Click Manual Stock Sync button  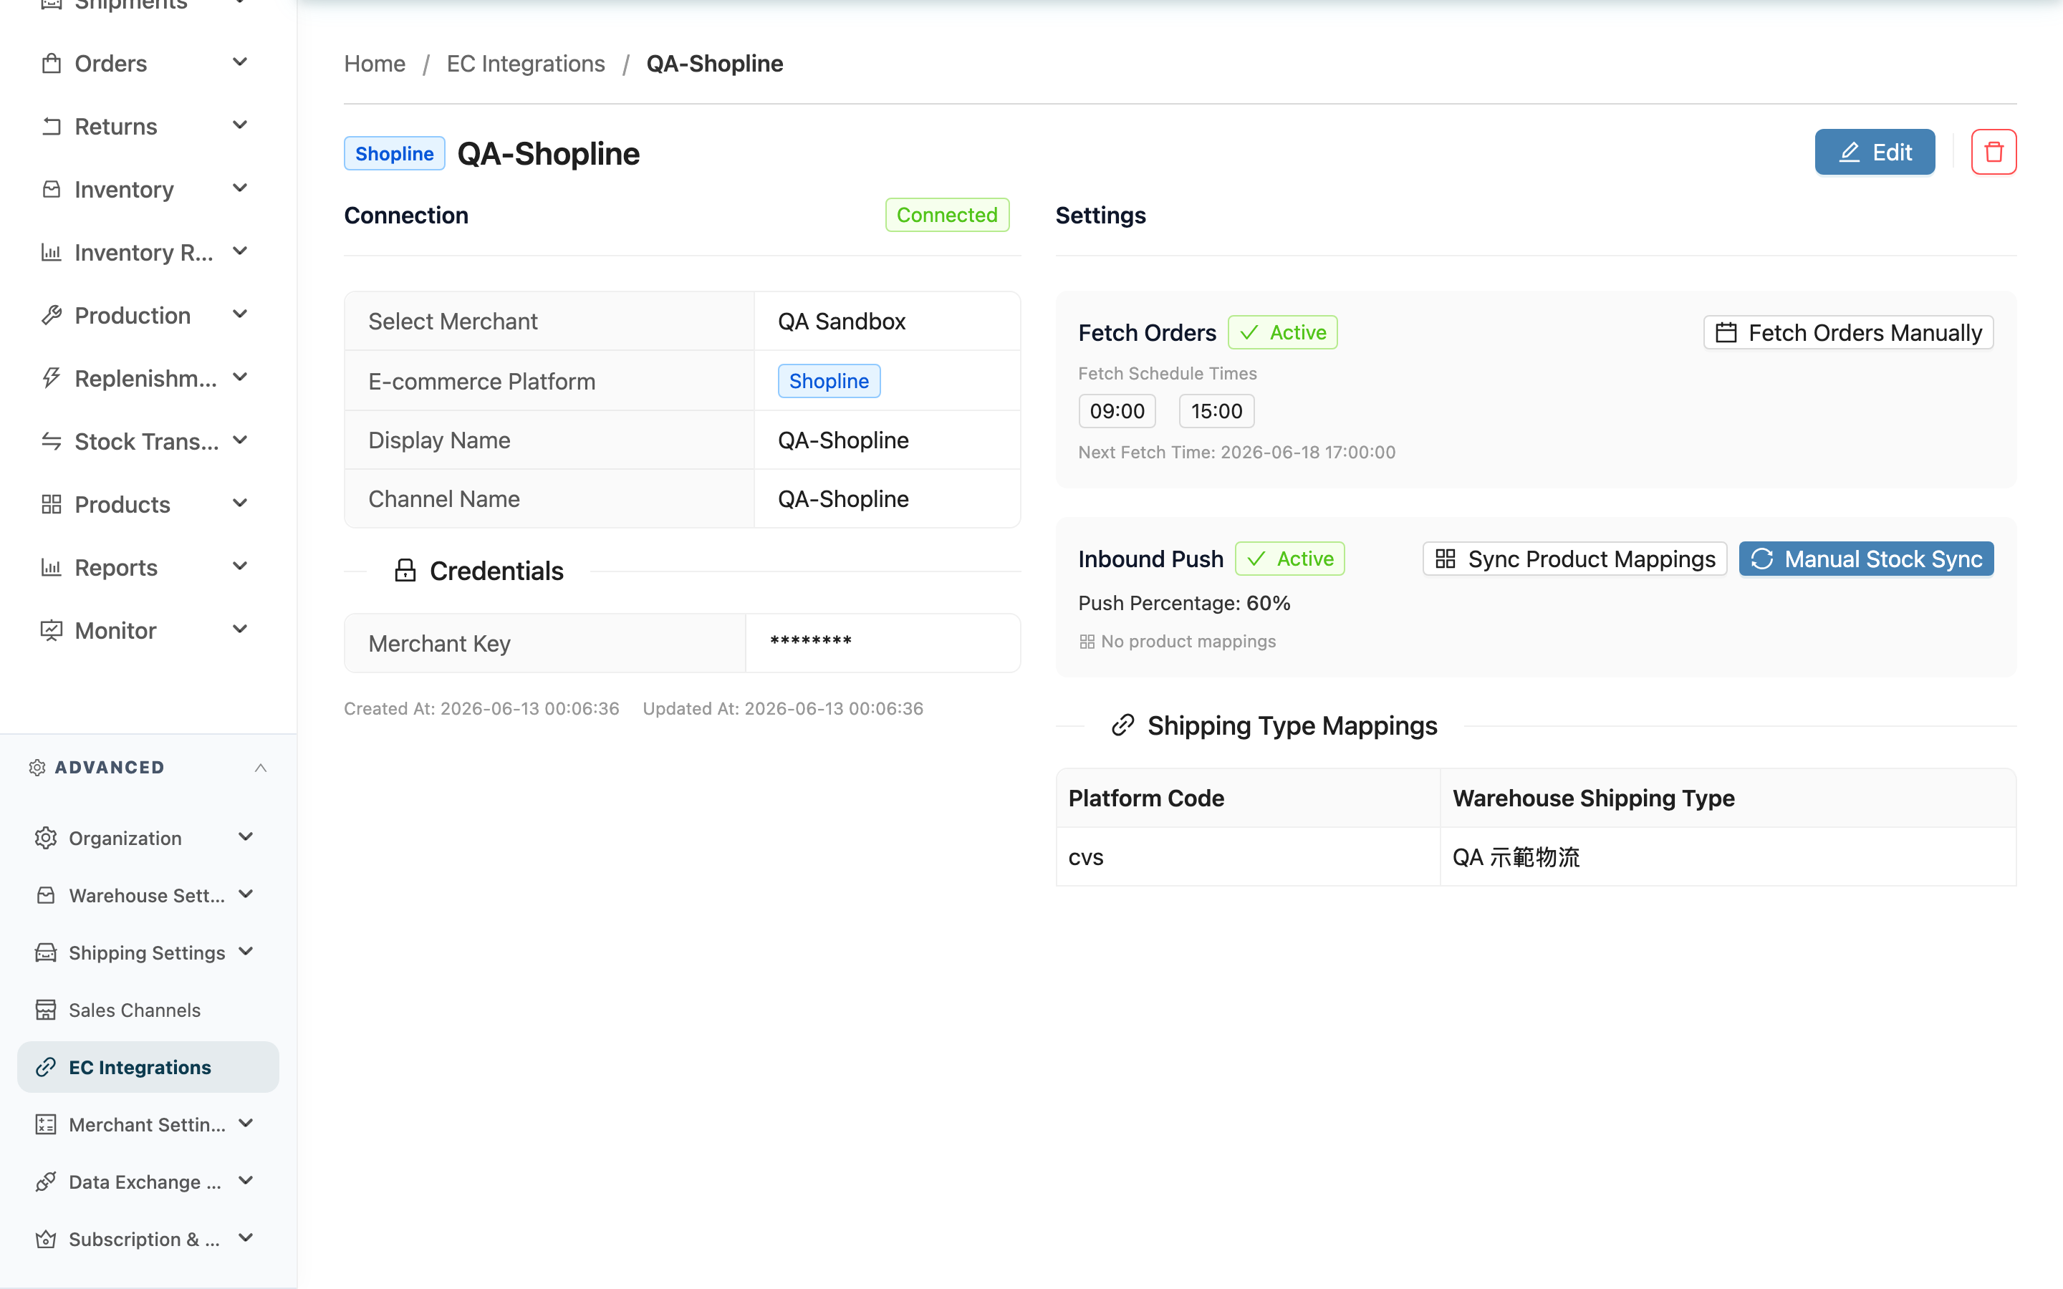(x=1866, y=559)
